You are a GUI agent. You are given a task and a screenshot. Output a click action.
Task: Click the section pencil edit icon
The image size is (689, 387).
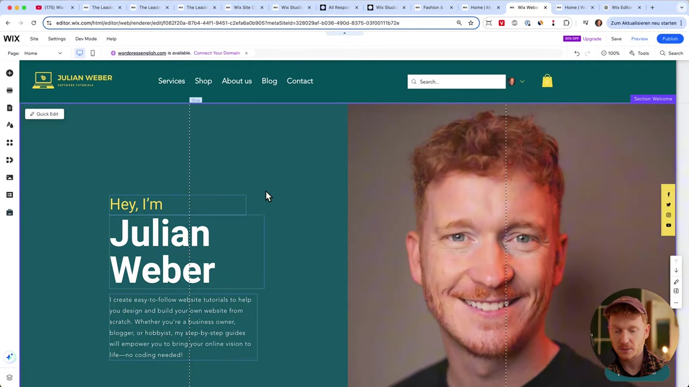(676, 282)
